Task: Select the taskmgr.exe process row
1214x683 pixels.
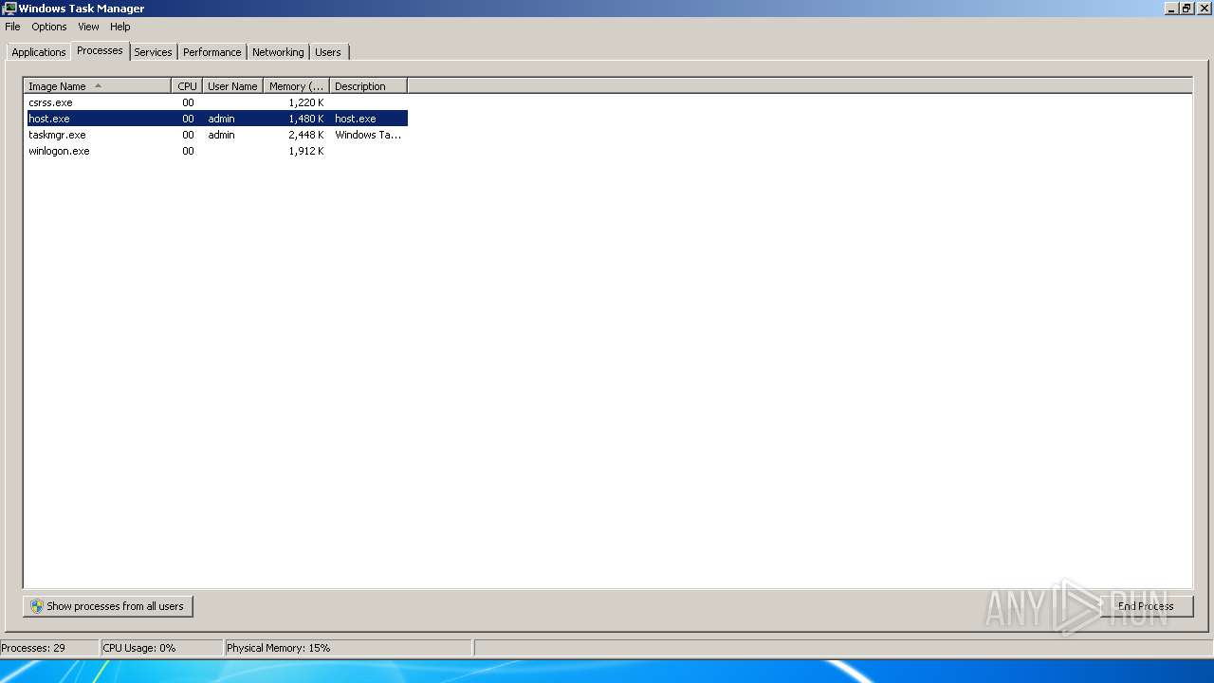Action: coord(217,135)
